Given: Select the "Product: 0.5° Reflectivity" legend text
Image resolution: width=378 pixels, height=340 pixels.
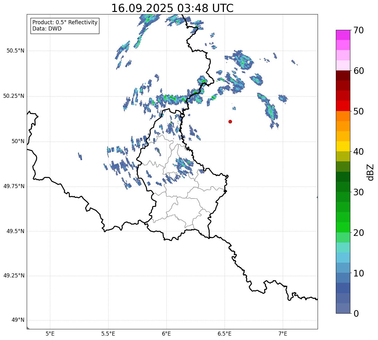Looking at the screenshot, I should click(65, 23).
